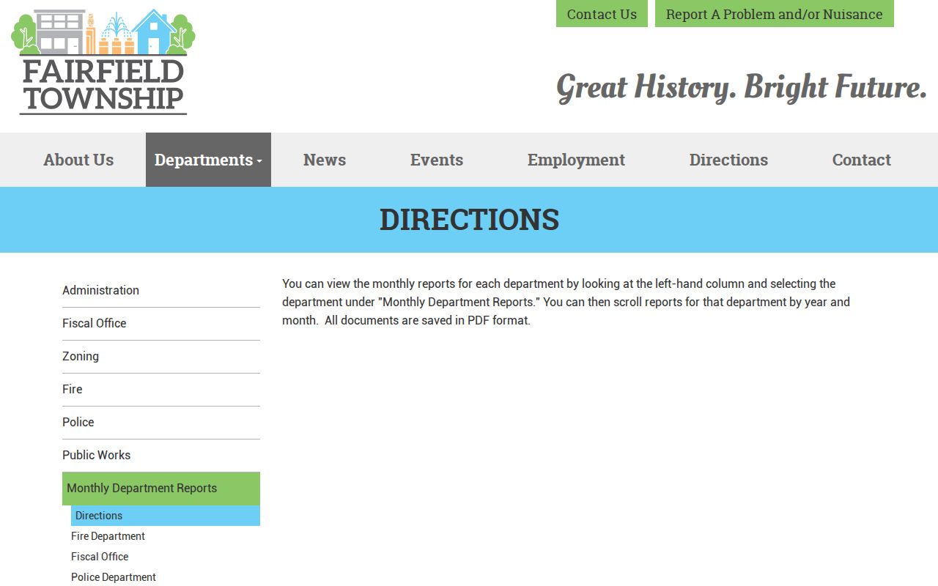This screenshot has width=938, height=586.
Task: Open the Contact Us button
Action: [602, 14]
